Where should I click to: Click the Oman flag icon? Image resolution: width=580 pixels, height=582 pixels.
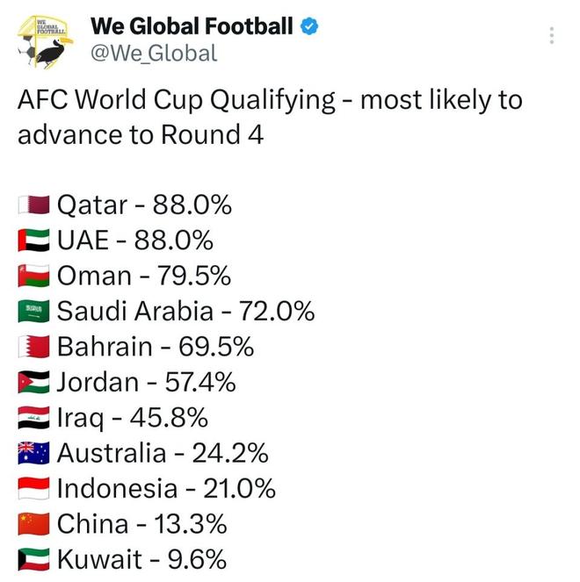pos(35,277)
